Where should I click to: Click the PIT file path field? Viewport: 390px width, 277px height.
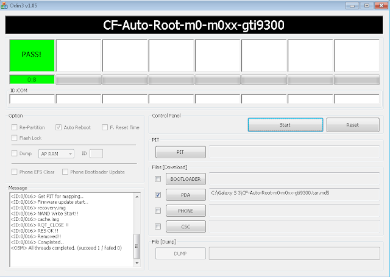[294, 152]
